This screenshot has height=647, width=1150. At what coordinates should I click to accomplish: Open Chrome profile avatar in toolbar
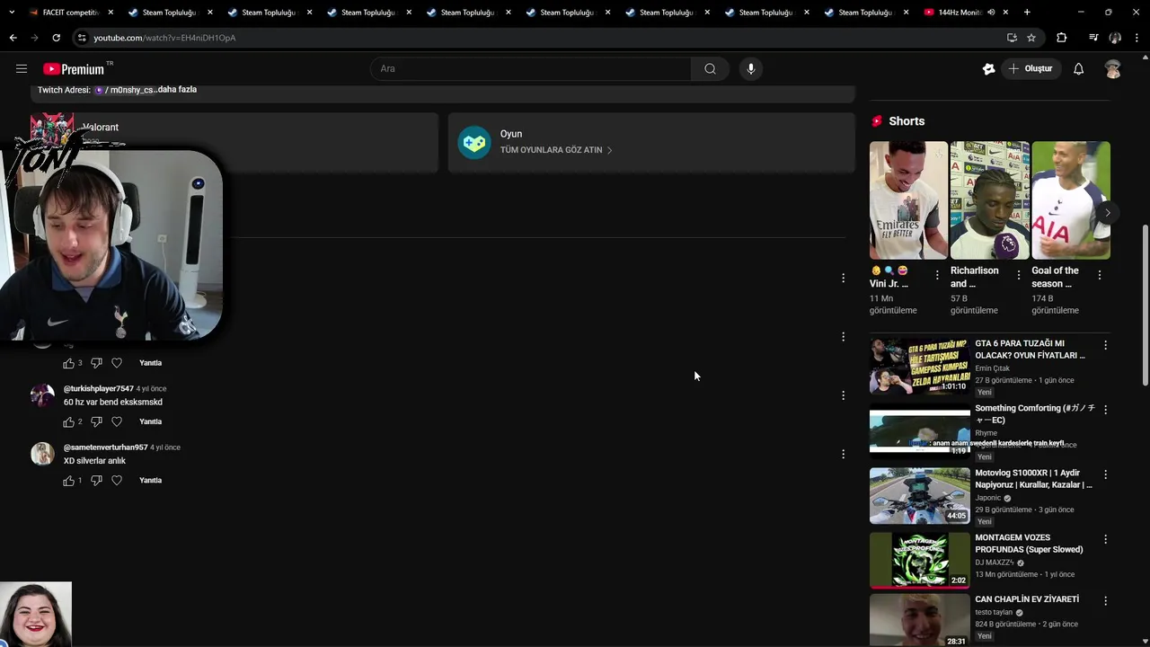pyautogui.click(x=1115, y=38)
